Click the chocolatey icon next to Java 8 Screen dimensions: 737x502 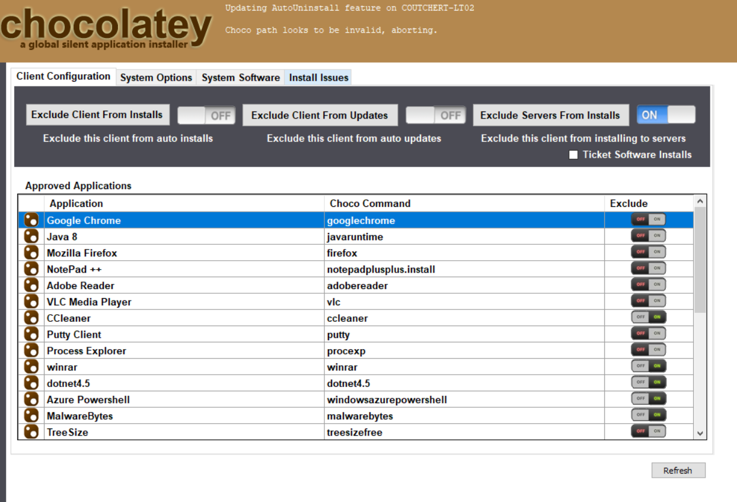[x=31, y=236]
